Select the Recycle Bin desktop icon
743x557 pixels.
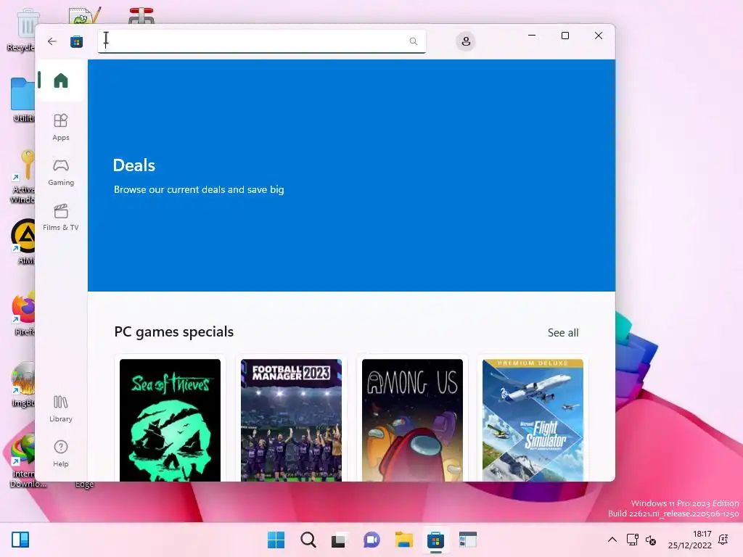21,30
